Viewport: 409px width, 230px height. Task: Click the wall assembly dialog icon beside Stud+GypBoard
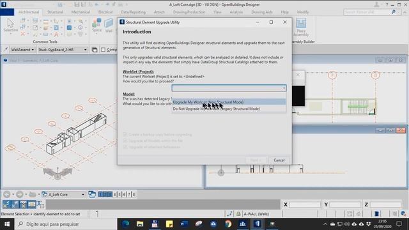(95, 50)
